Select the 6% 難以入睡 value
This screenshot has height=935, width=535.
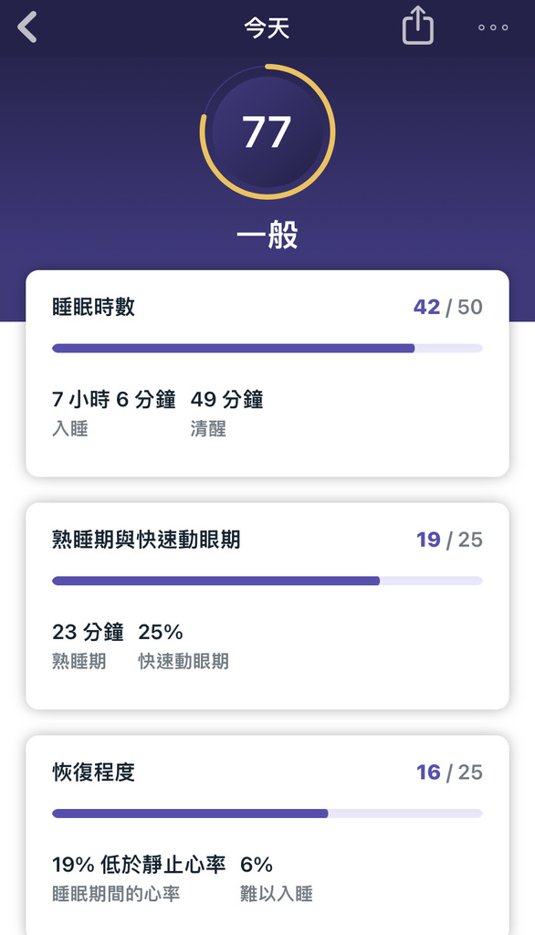[257, 864]
